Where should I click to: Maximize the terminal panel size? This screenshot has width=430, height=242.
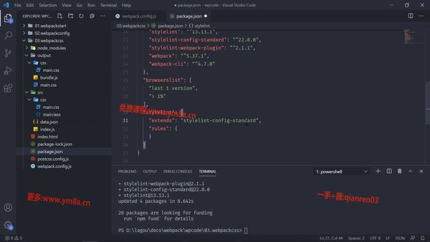411,171
